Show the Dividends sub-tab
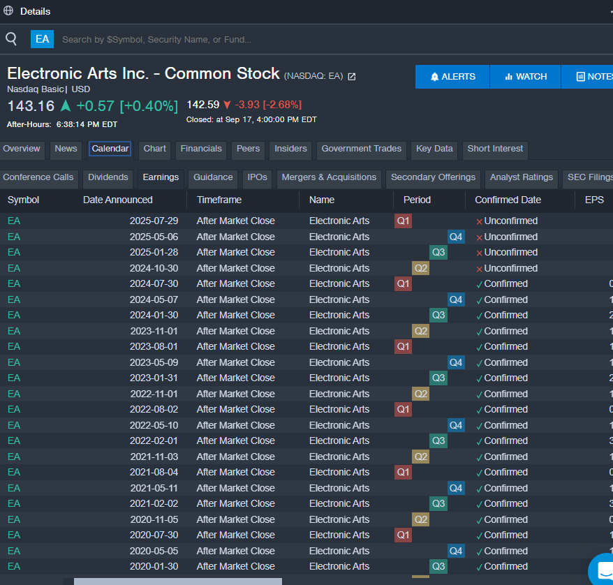 coord(108,177)
